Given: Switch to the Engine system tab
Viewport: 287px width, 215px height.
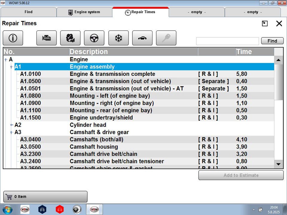Looking at the screenshot, I should (84, 12).
